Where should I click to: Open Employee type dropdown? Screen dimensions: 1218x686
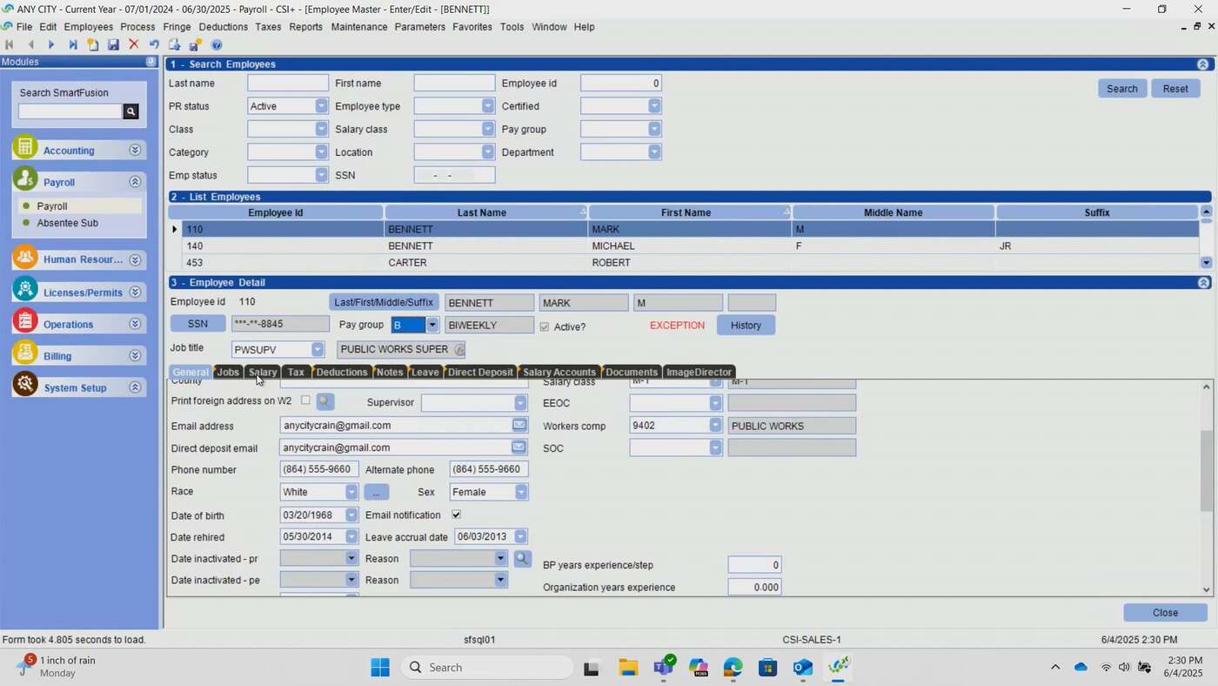(487, 106)
